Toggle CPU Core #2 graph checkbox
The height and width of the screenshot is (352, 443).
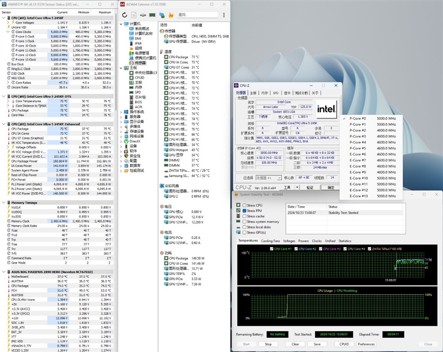[x=296, y=249]
